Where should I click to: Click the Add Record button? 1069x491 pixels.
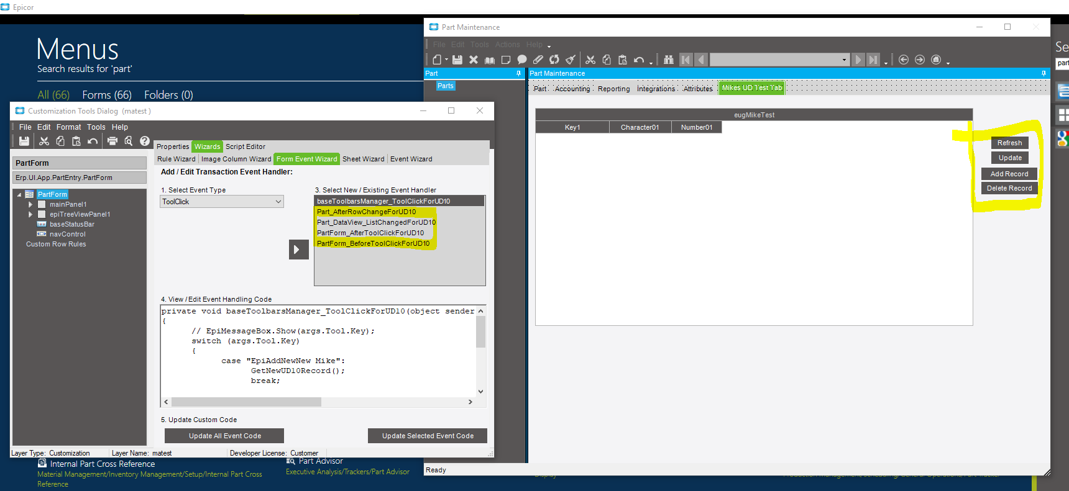(1009, 174)
